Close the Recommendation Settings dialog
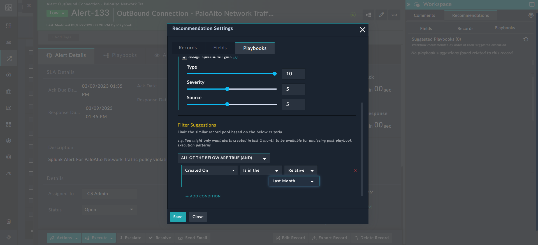The width and height of the screenshot is (538, 245). pos(362,30)
